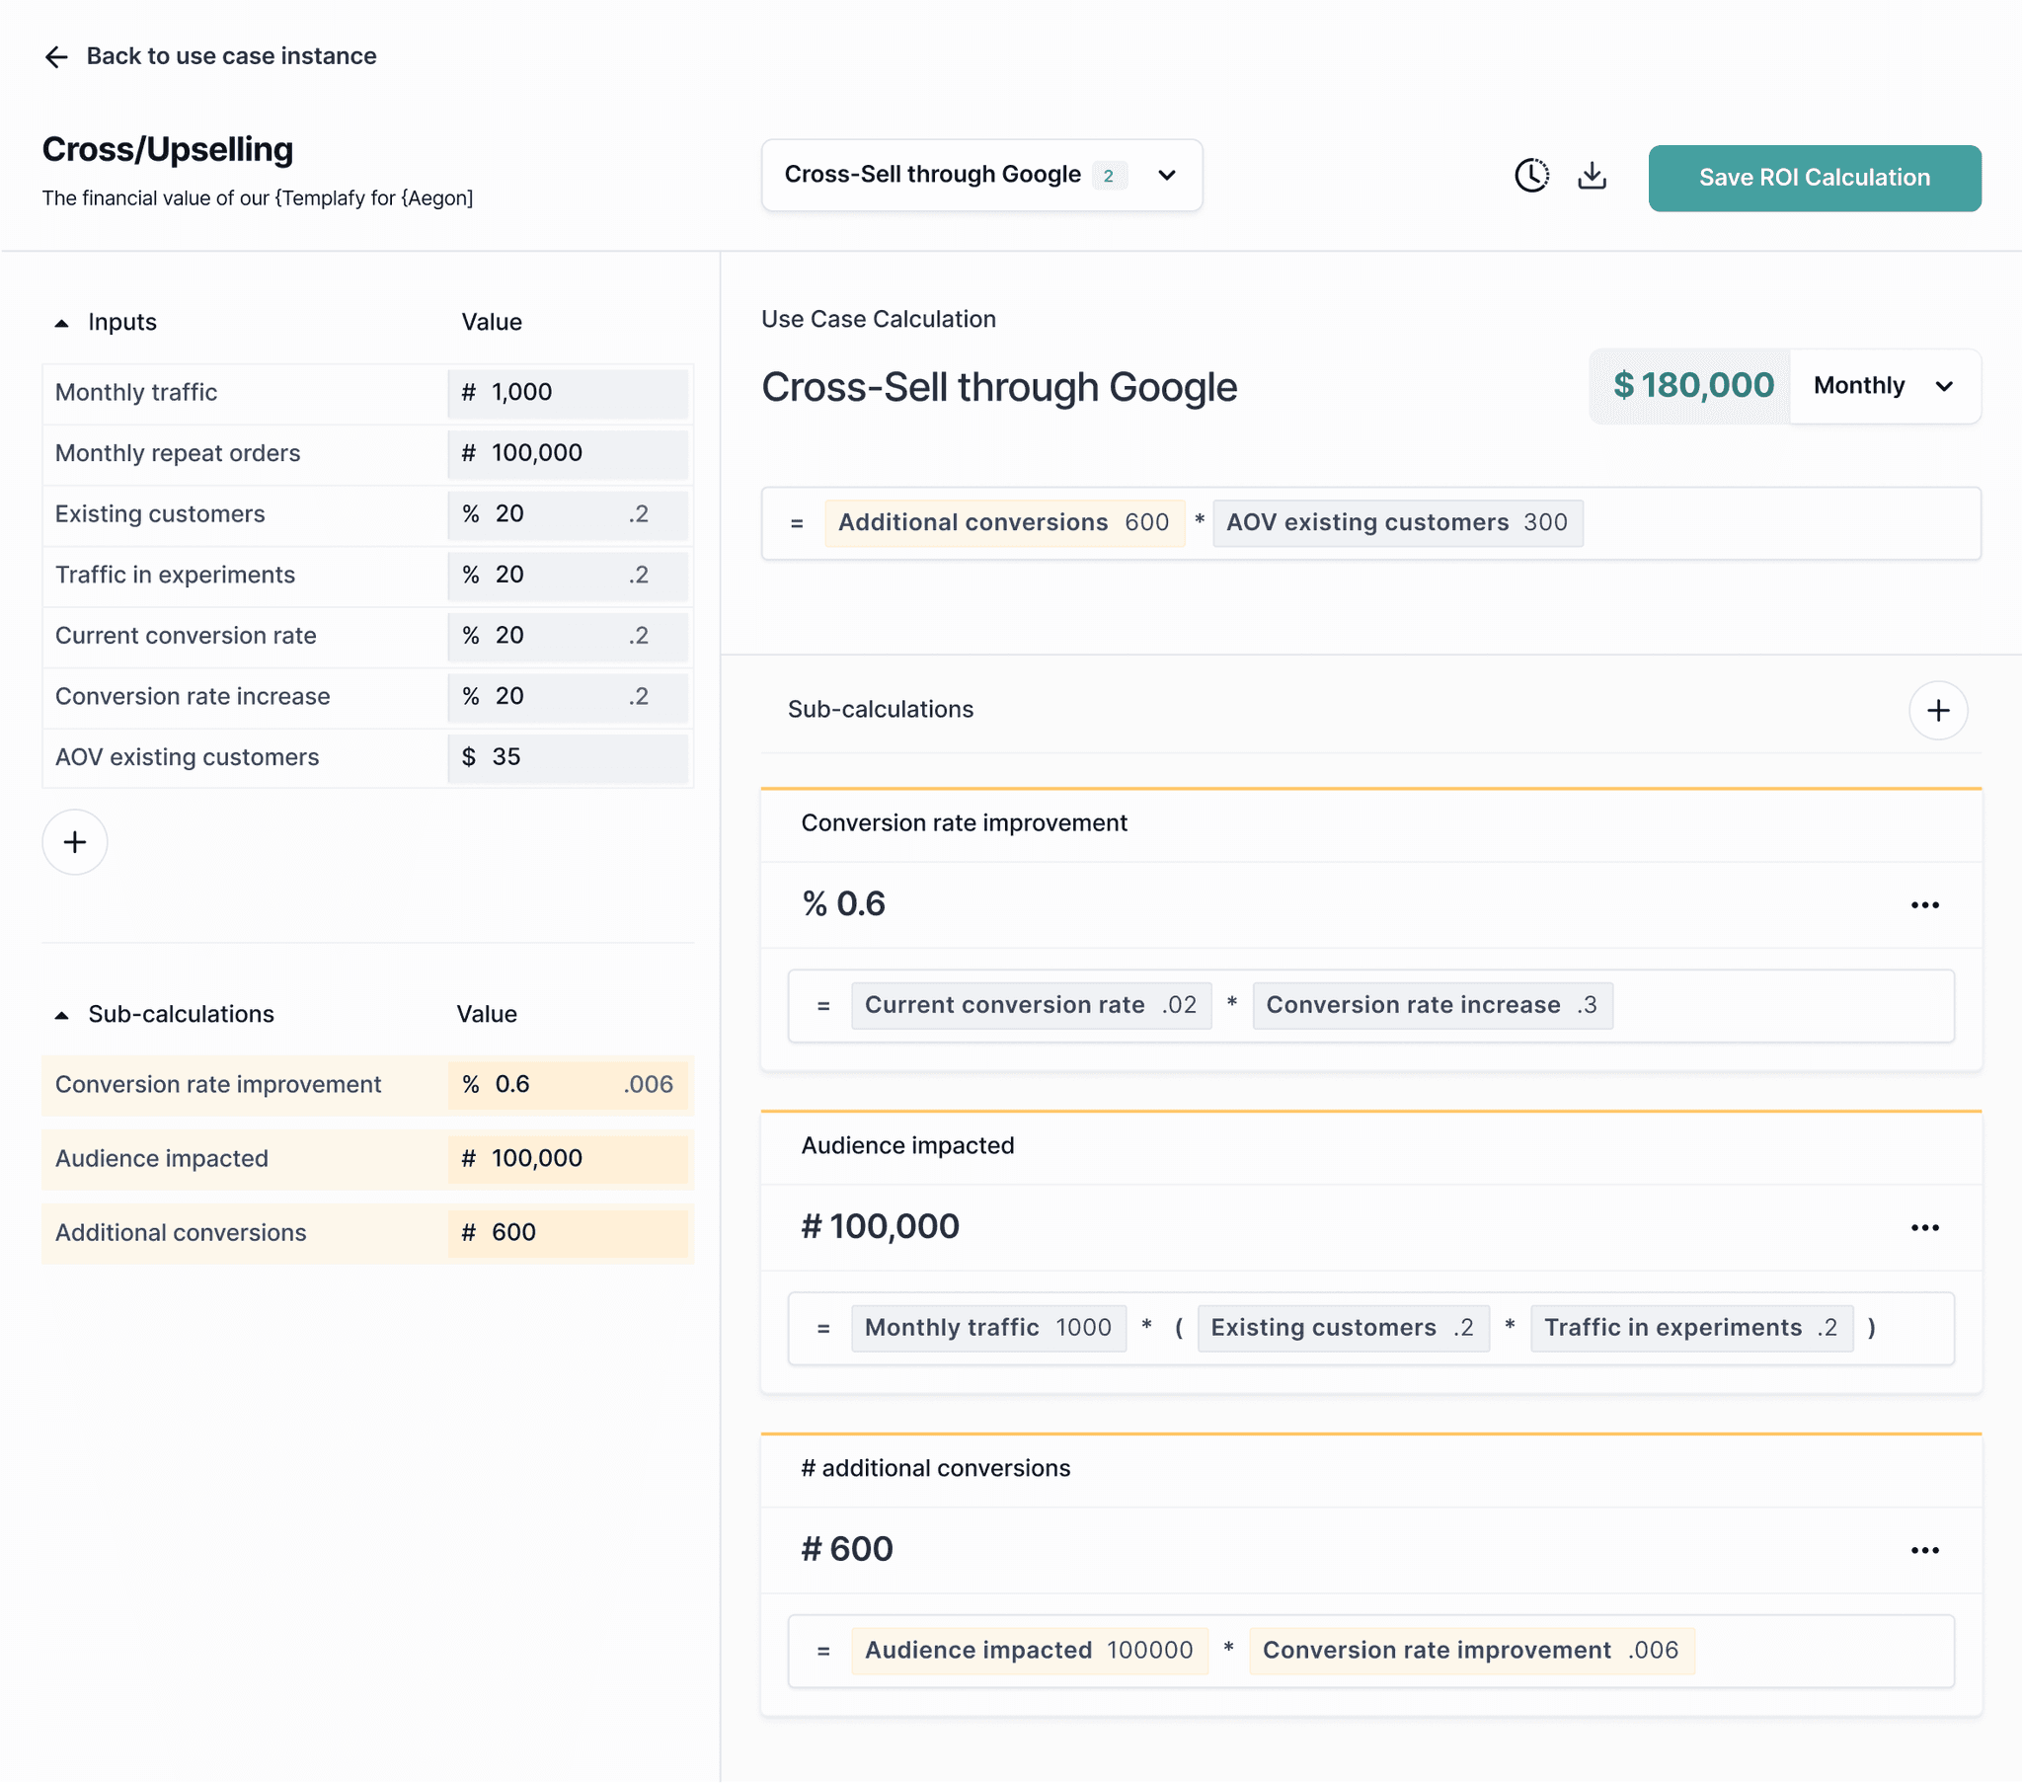Open additional conversions more options menu

[1924, 1550]
